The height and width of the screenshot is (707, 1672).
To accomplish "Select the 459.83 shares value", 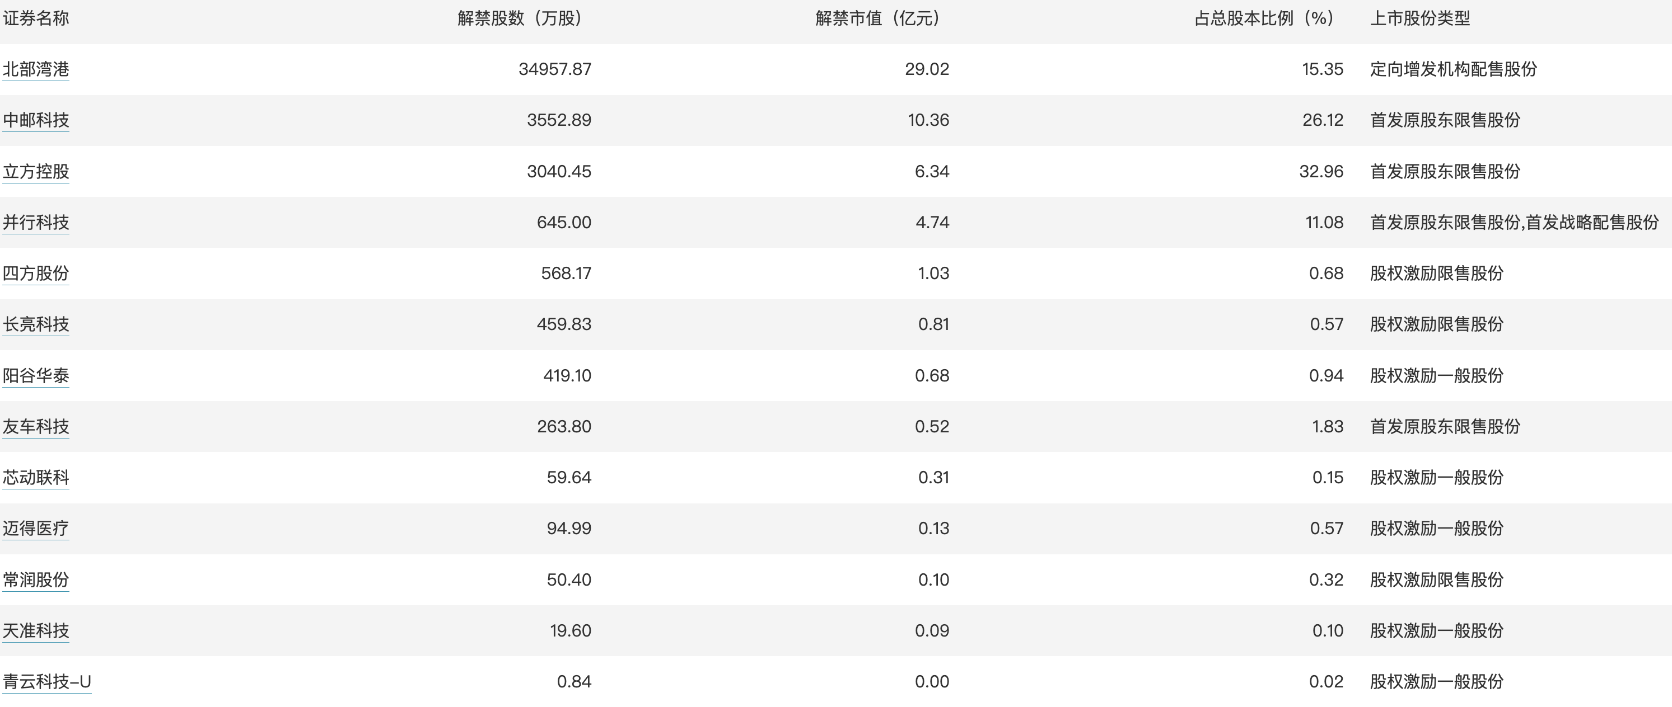I will [564, 324].
